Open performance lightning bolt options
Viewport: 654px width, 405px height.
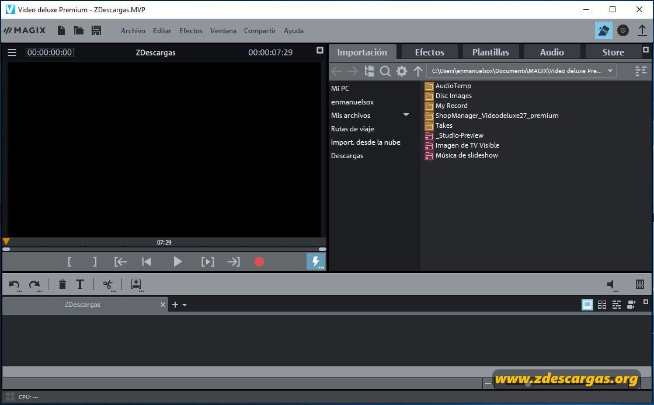pyautogui.click(x=316, y=261)
